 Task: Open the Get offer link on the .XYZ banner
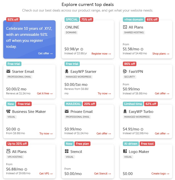[x=45, y=53]
